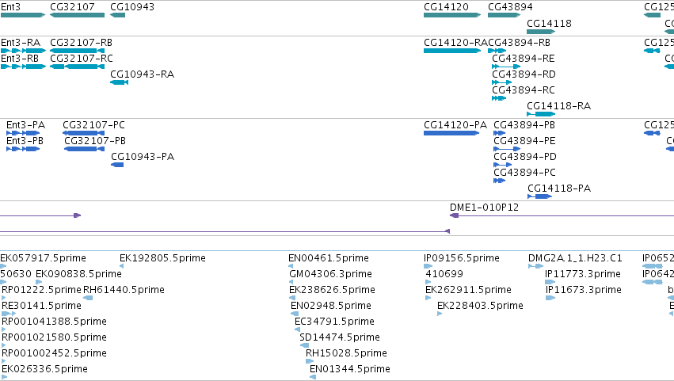The height and width of the screenshot is (381, 674).
Task: Click transcript CG43894-RB label
Action: click(x=520, y=43)
